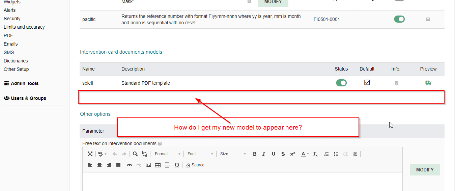Click the unlink icon

(x=139, y=165)
